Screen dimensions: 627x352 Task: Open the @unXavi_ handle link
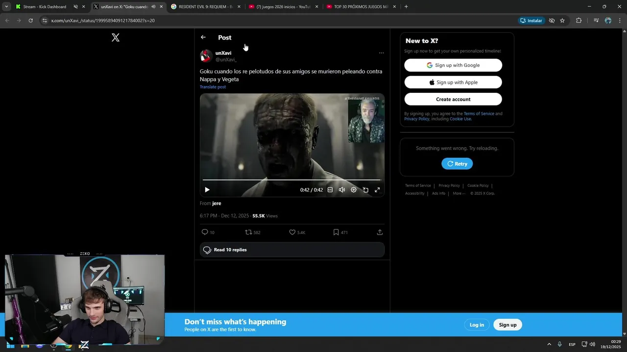pyautogui.click(x=226, y=60)
